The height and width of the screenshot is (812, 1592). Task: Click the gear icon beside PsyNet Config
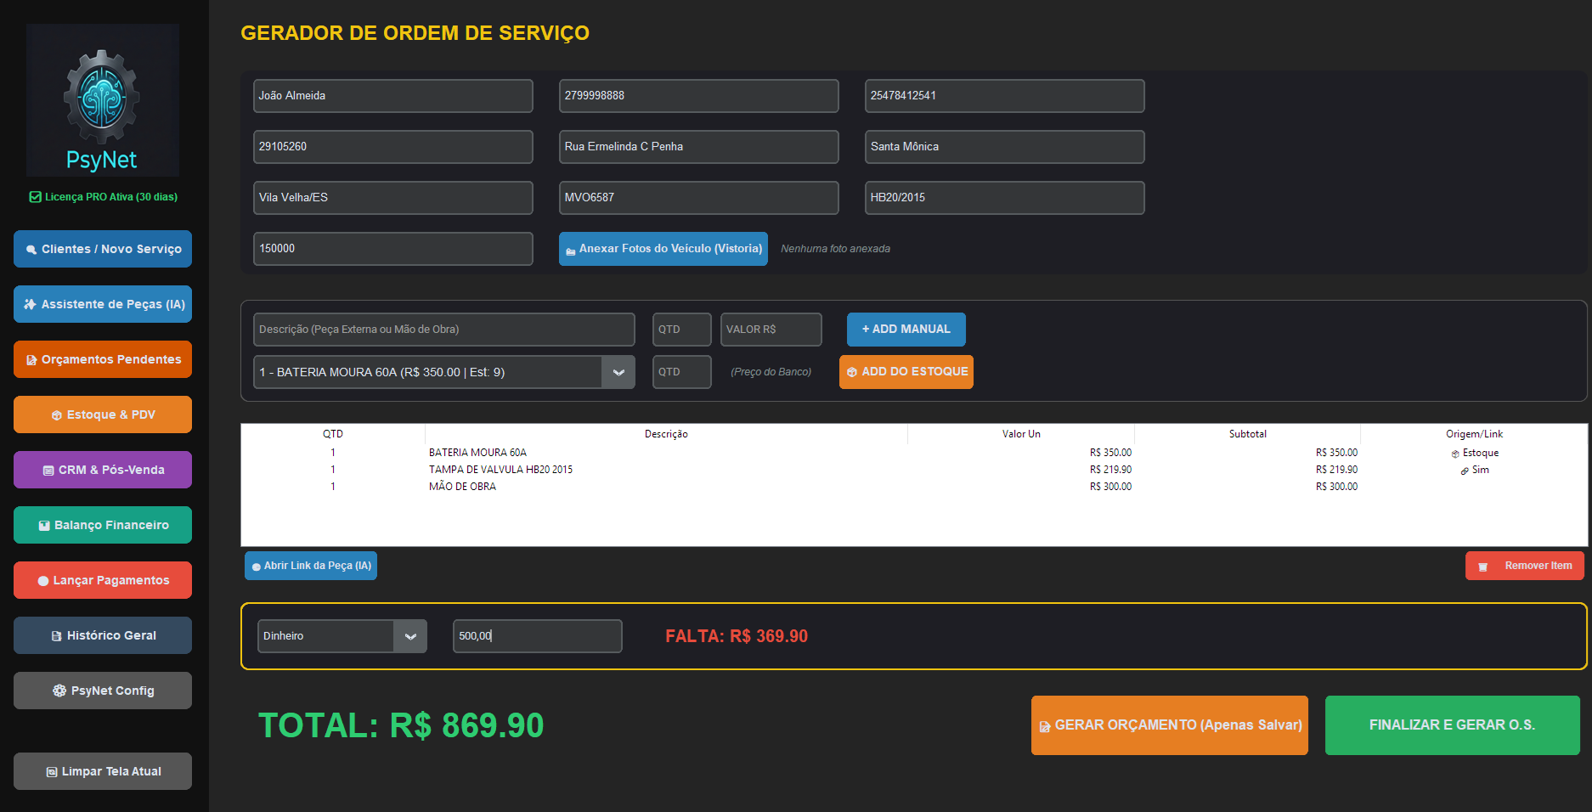point(59,691)
